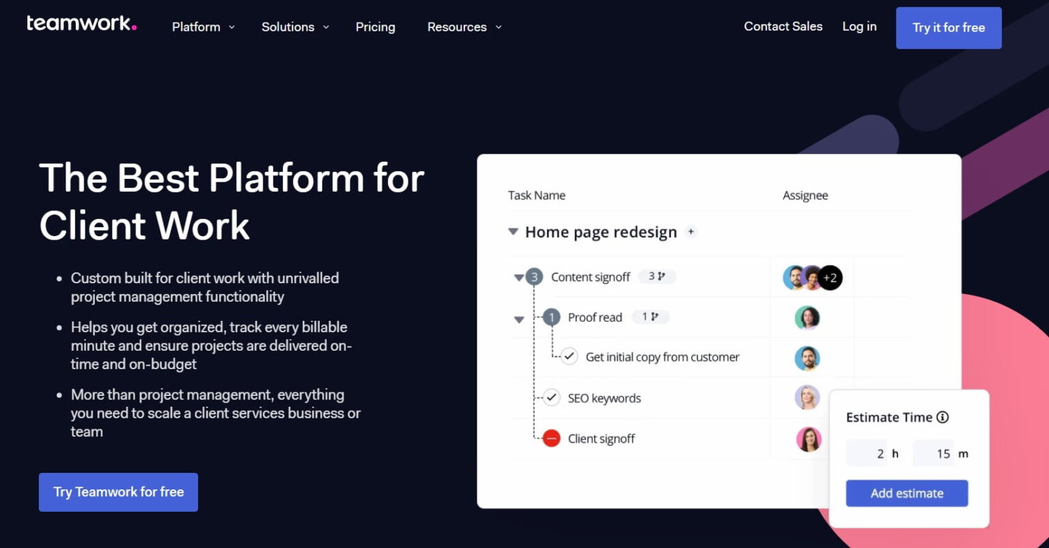Click The Best Platform for Client Work heading

pos(232,201)
